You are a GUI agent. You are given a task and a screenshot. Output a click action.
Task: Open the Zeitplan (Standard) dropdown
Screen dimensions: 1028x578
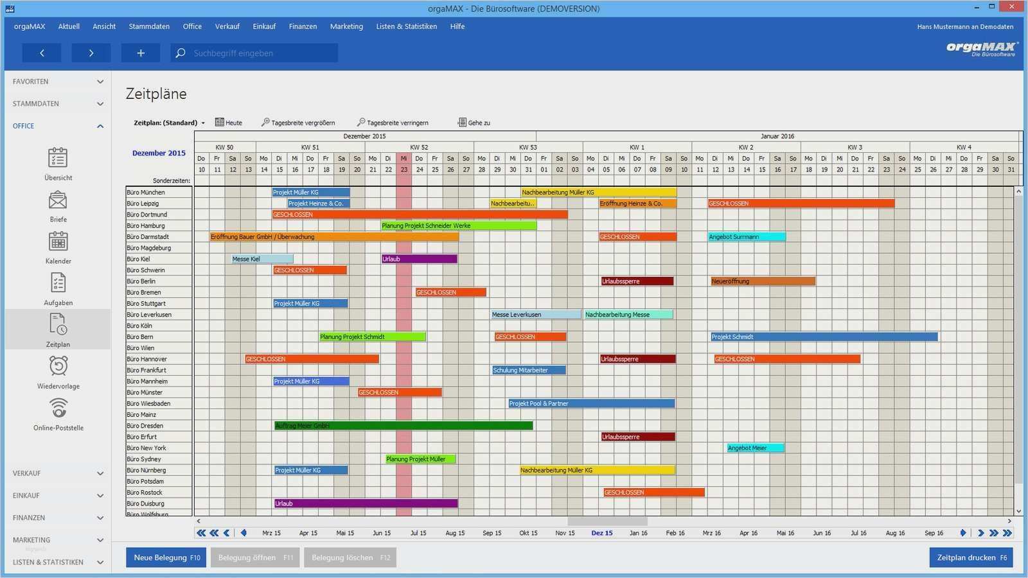tap(170, 123)
